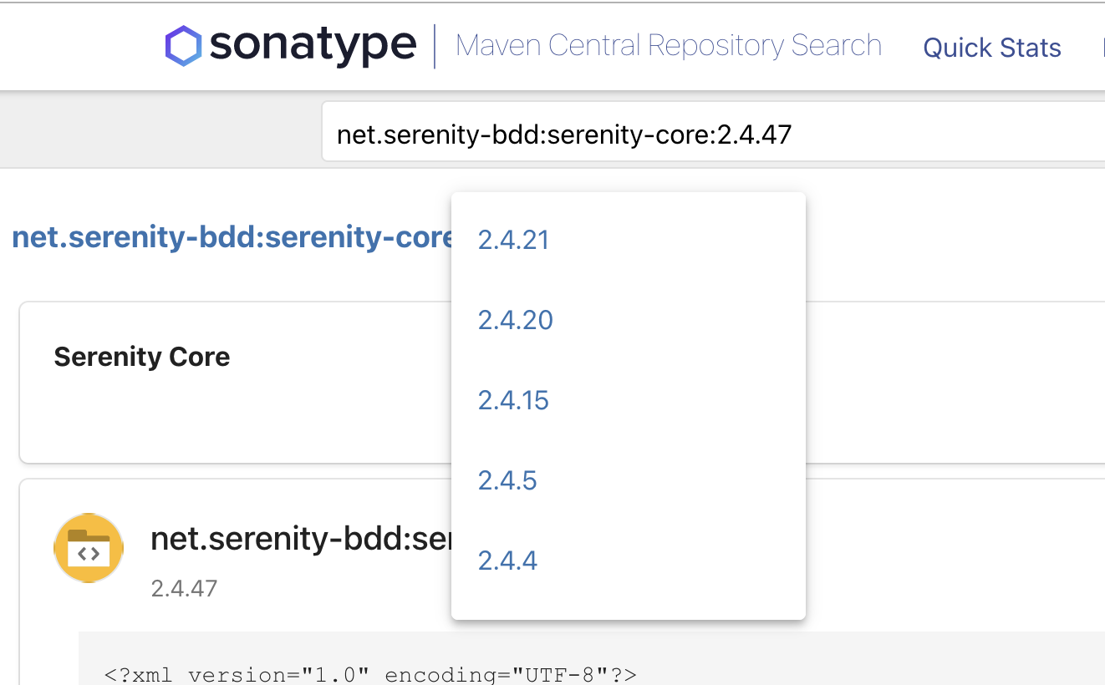Select the XML snippet starting with encoding UTF-8

pyautogui.click(x=370, y=673)
